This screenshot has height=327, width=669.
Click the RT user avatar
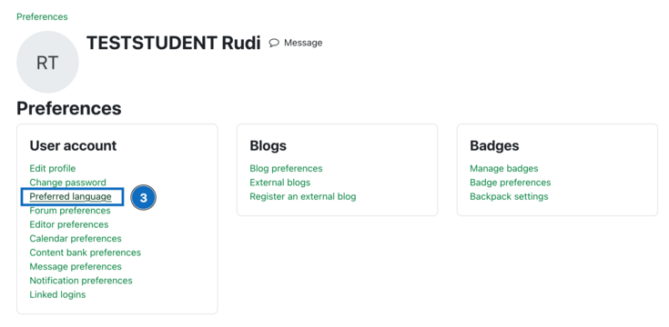[47, 62]
